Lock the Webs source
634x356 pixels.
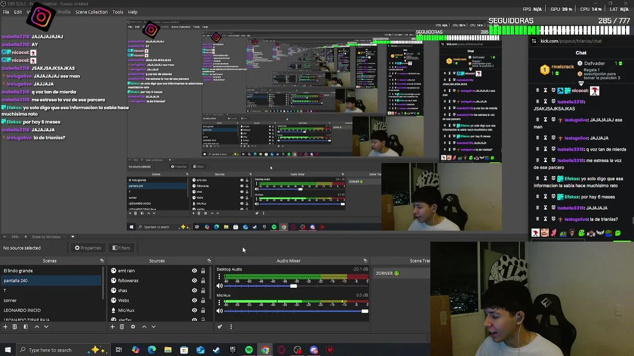click(x=203, y=300)
